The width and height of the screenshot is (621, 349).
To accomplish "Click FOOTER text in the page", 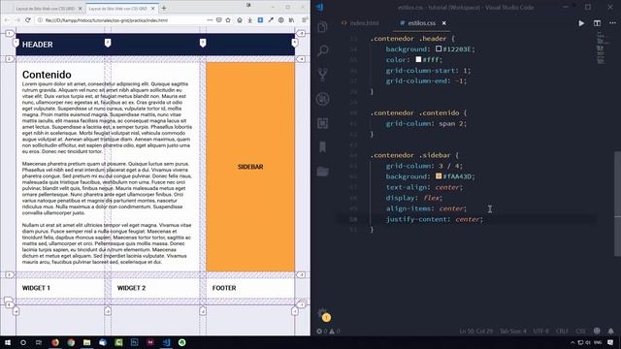I will 224,288.
